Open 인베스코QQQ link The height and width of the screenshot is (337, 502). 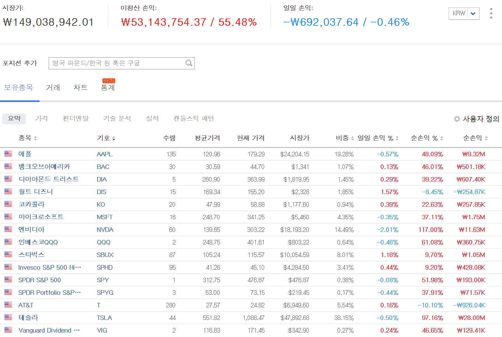pyautogui.click(x=38, y=242)
